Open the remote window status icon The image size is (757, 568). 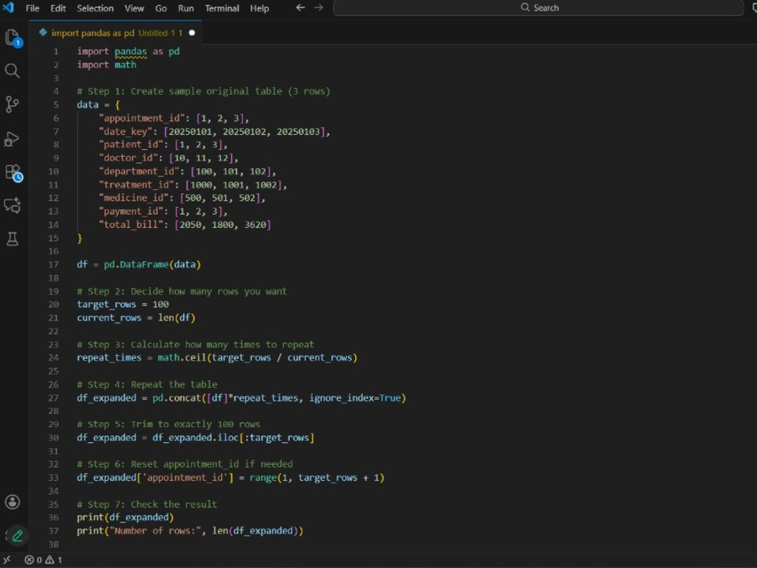click(x=7, y=560)
